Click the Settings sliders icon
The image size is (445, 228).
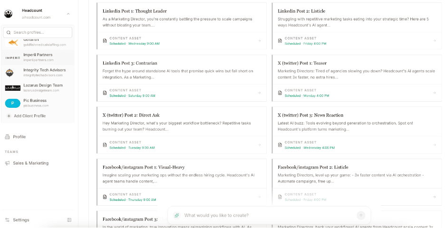click(7, 220)
